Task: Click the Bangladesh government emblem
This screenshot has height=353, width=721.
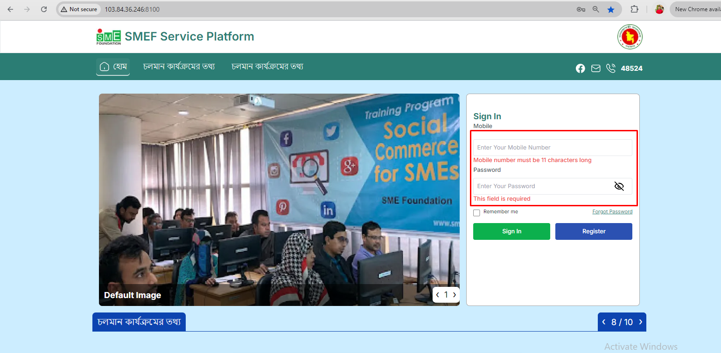Action: [x=630, y=37]
